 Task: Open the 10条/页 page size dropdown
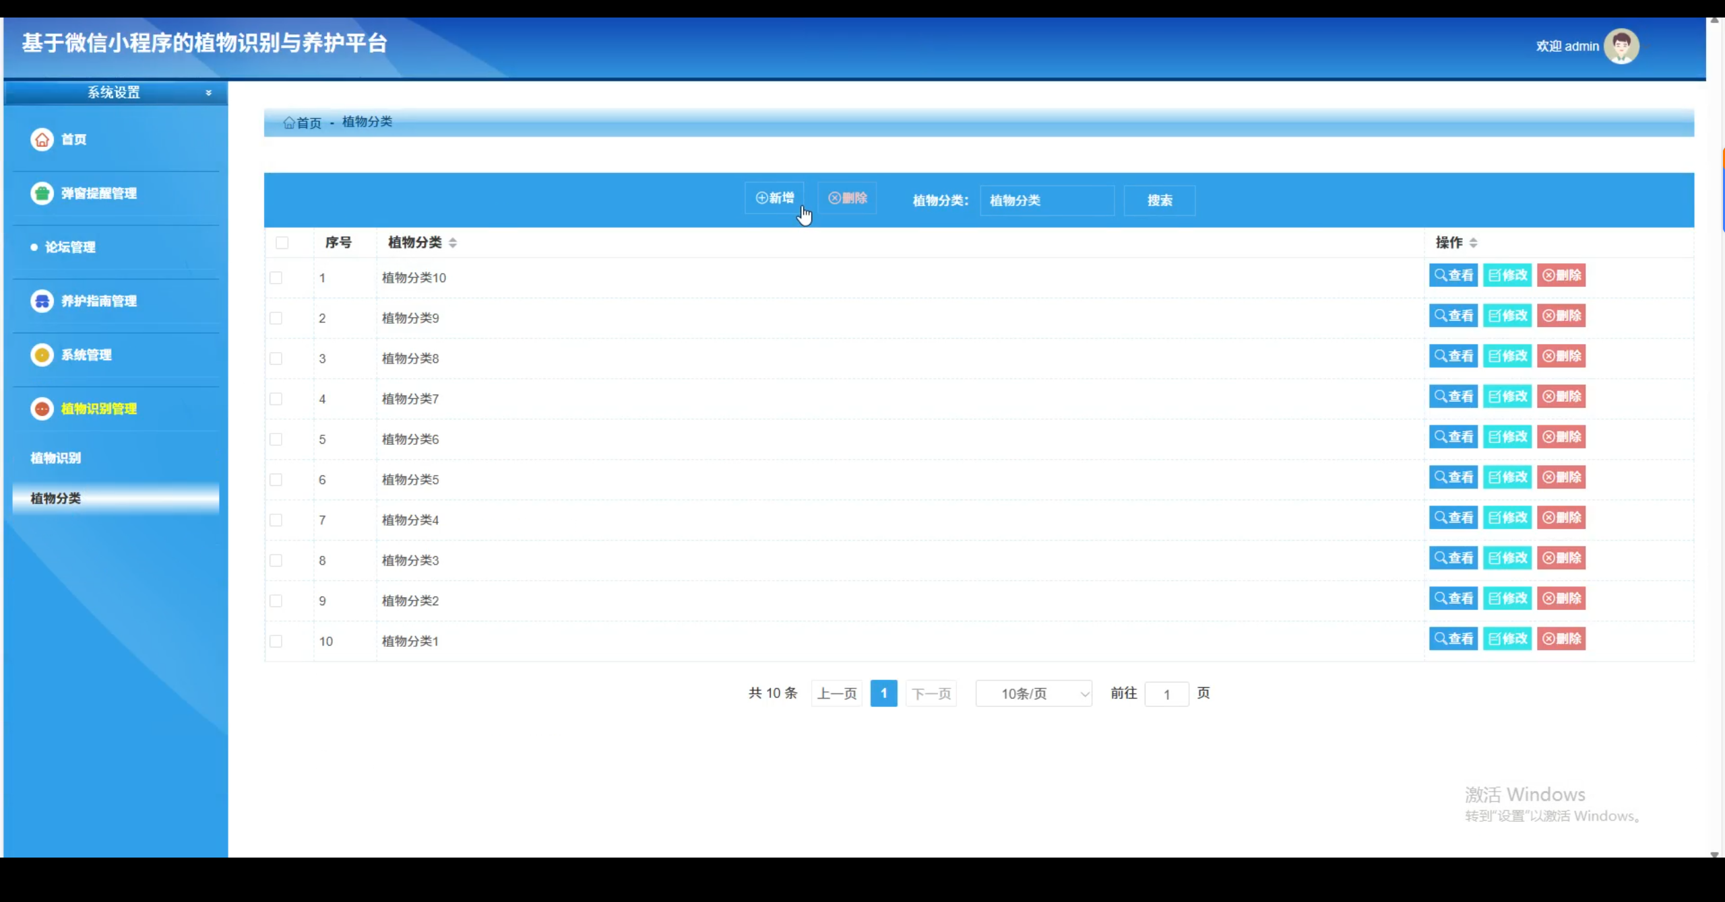pos(1033,693)
